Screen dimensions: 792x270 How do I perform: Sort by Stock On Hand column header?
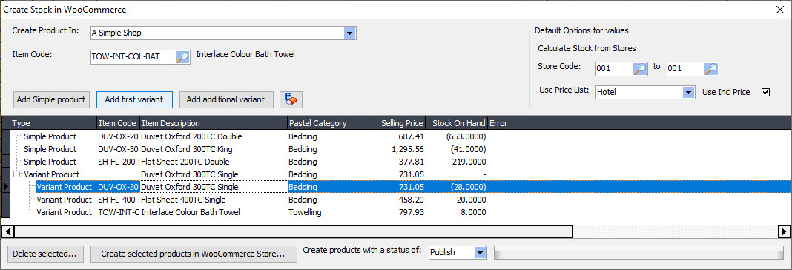pyautogui.click(x=457, y=123)
